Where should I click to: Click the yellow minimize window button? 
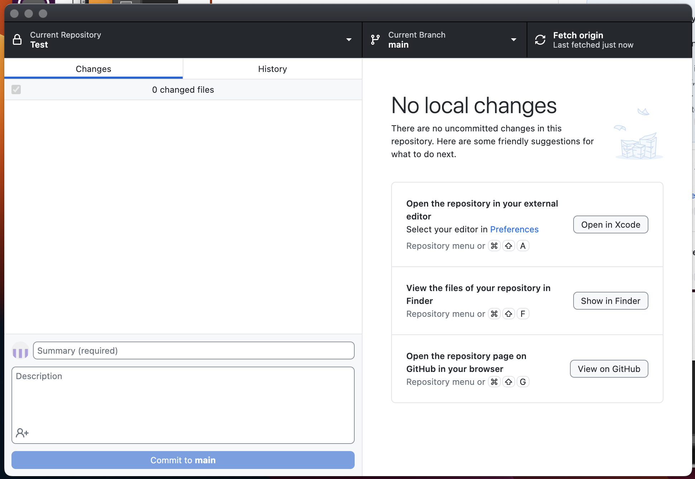29,14
